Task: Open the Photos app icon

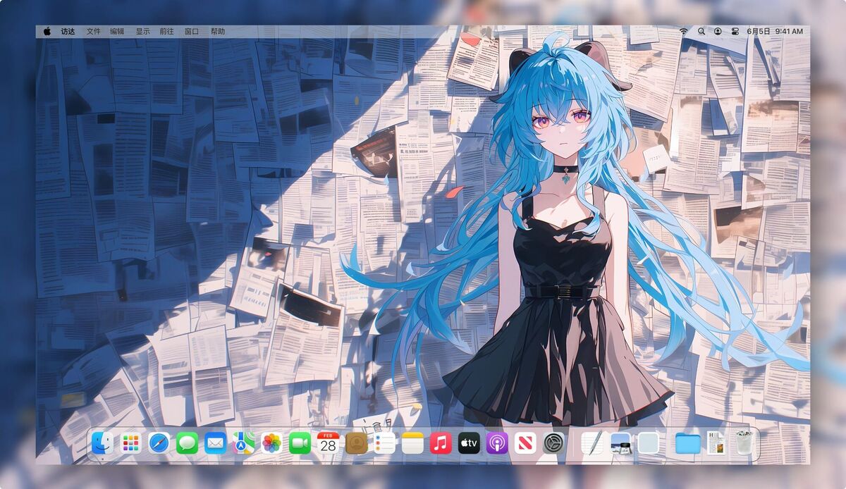Action: point(272,443)
